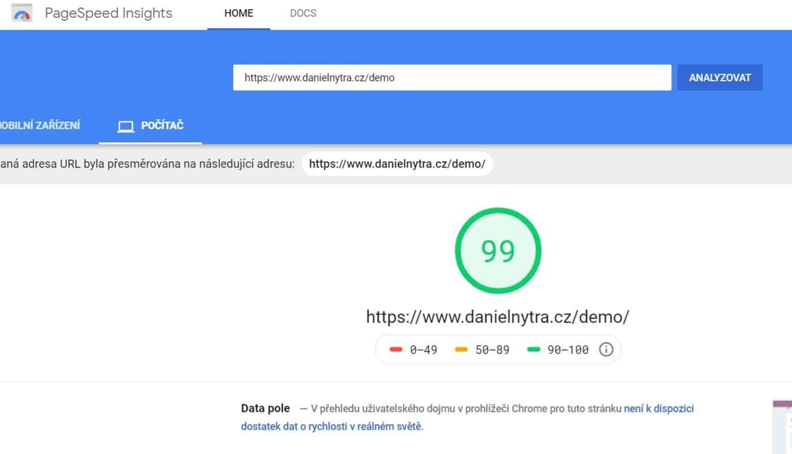Click the PageSpeed Insights title text
792x454 pixels.
tap(109, 13)
